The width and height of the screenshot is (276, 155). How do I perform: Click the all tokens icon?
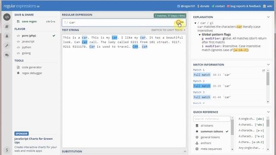point(197,125)
